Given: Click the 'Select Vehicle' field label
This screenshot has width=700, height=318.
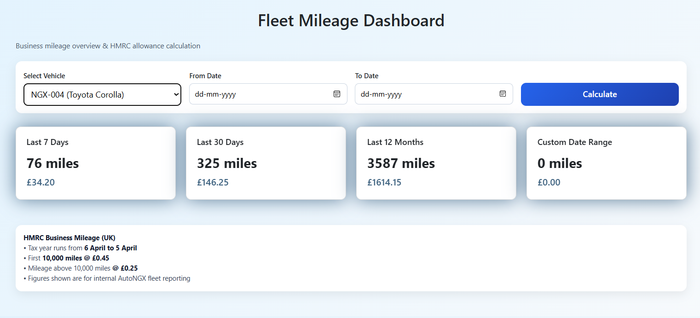Looking at the screenshot, I should pos(44,76).
